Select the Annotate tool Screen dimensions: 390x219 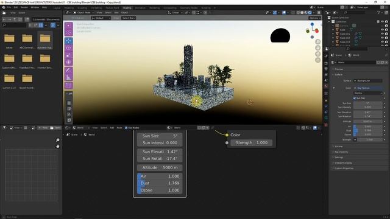(x=69, y=71)
